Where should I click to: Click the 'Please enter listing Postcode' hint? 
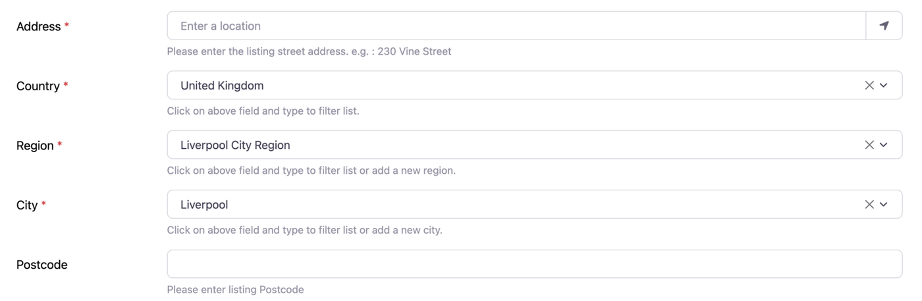click(235, 290)
